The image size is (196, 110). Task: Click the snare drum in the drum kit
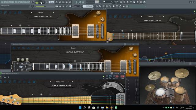click(x=160, y=93)
